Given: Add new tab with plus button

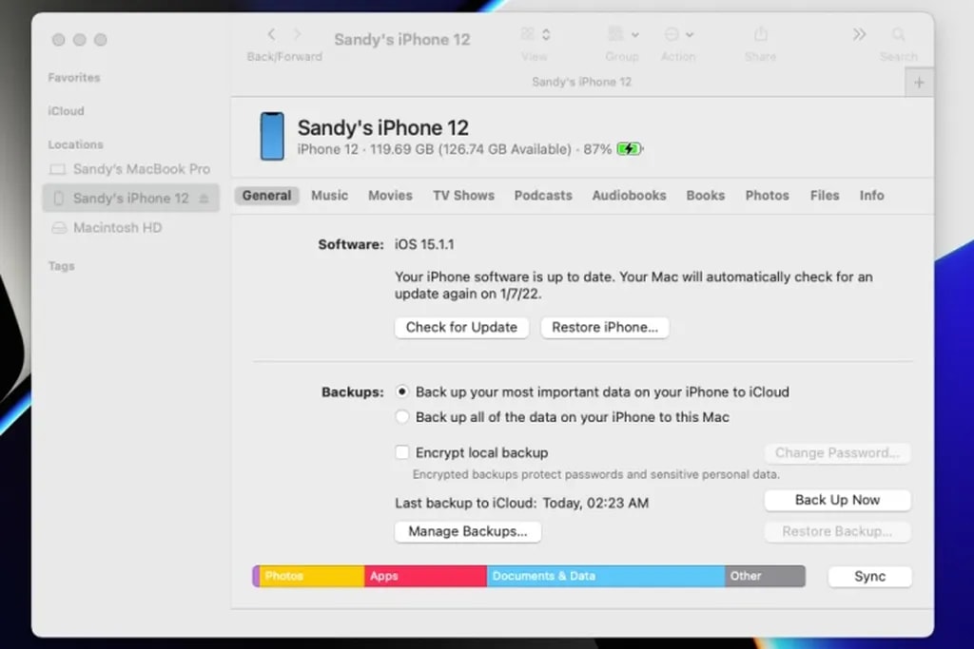Looking at the screenshot, I should coord(919,83).
